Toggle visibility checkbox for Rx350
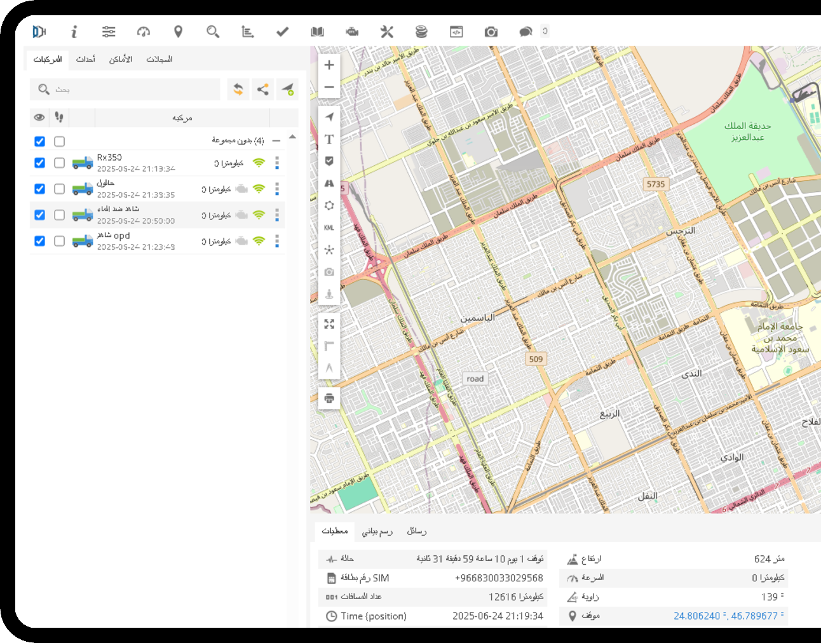 [x=39, y=163]
